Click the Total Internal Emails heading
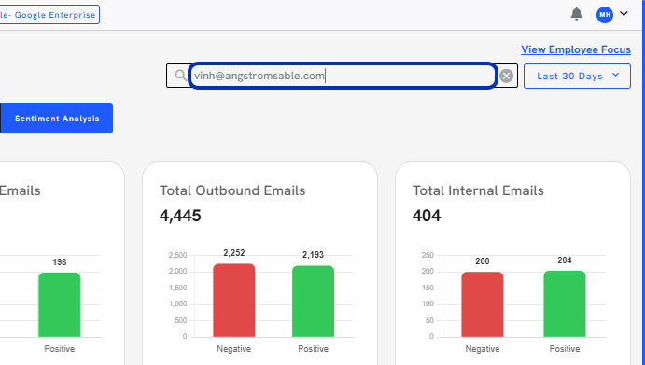 point(478,190)
